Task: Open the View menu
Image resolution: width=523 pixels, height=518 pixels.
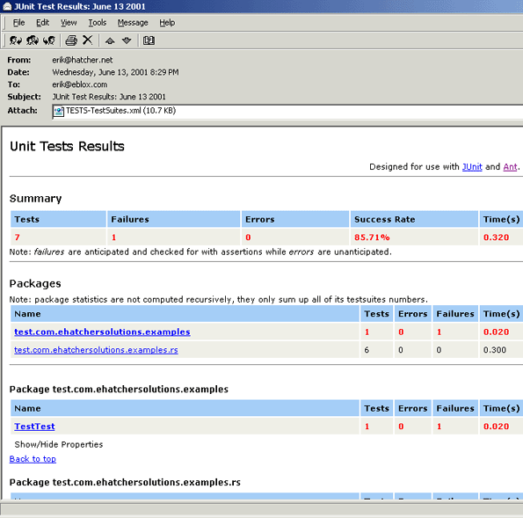Action: 69,23
